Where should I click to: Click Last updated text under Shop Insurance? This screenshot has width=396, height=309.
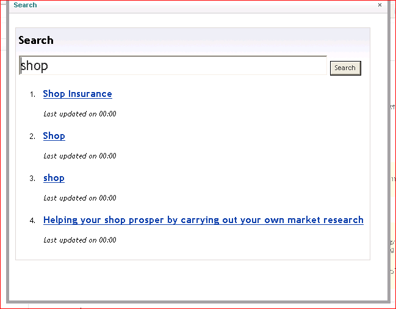(x=80, y=114)
